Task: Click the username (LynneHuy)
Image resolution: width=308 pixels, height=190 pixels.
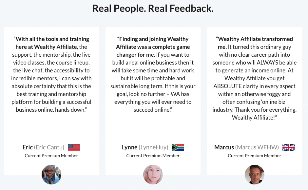Action: (153, 147)
